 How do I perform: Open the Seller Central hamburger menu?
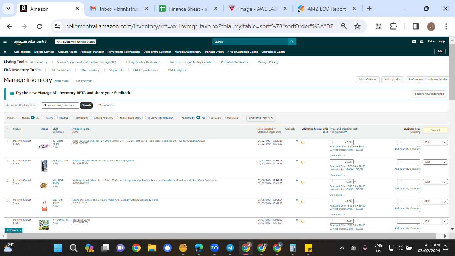pyautogui.click(x=5, y=42)
